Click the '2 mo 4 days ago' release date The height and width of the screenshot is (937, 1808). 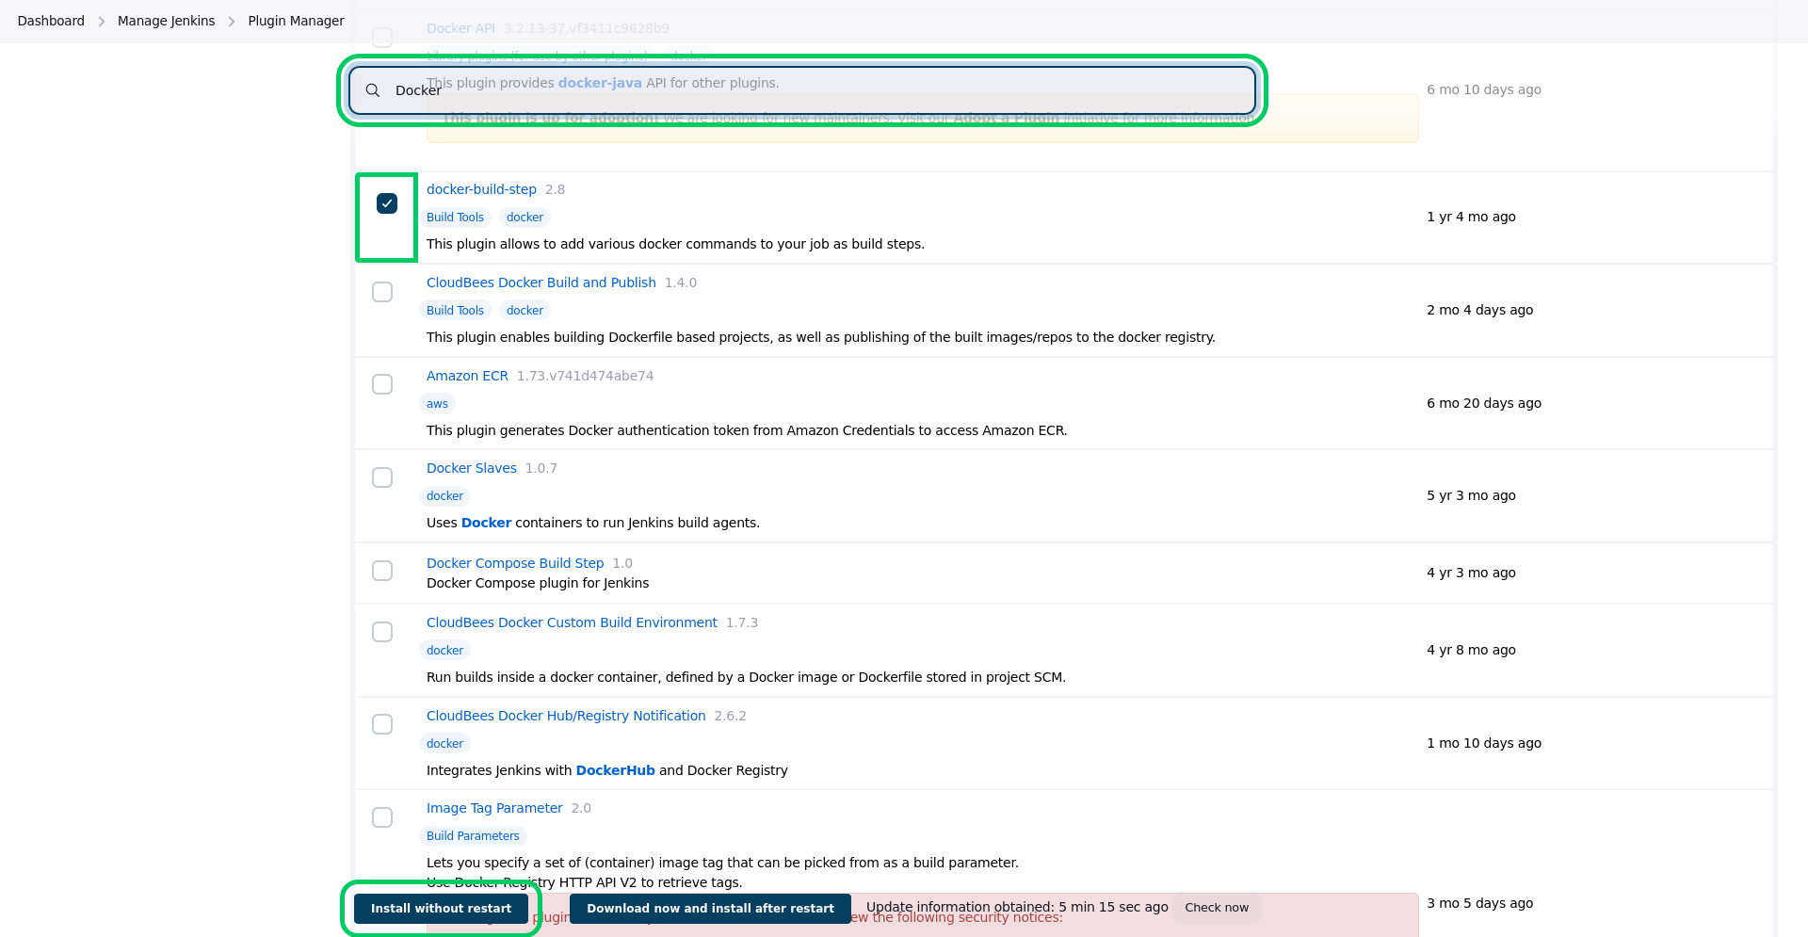pos(1479,310)
